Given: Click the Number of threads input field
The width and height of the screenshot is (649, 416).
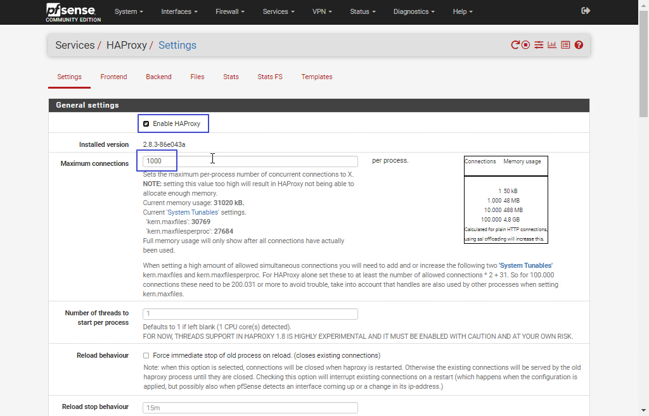Looking at the screenshot, I should 250,314.
